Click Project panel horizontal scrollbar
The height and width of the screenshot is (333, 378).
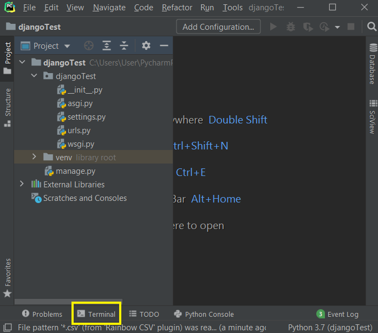68,302
